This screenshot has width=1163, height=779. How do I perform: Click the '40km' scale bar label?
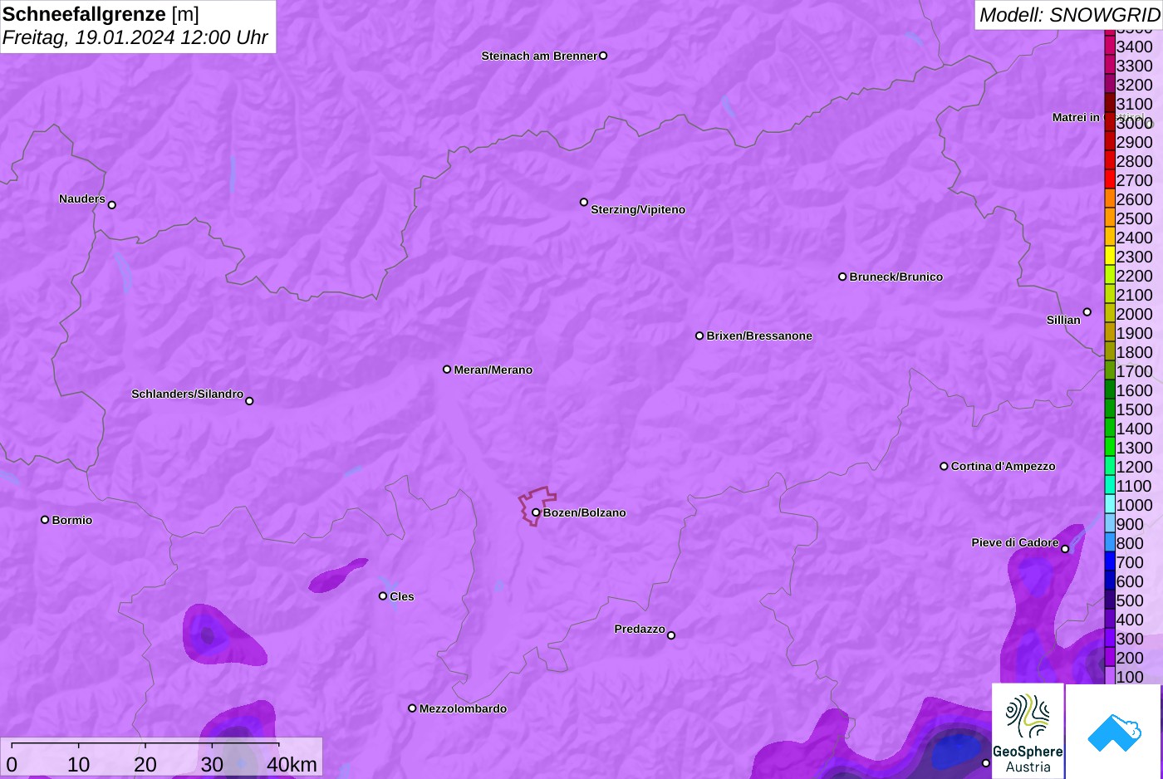pos(292,764)
